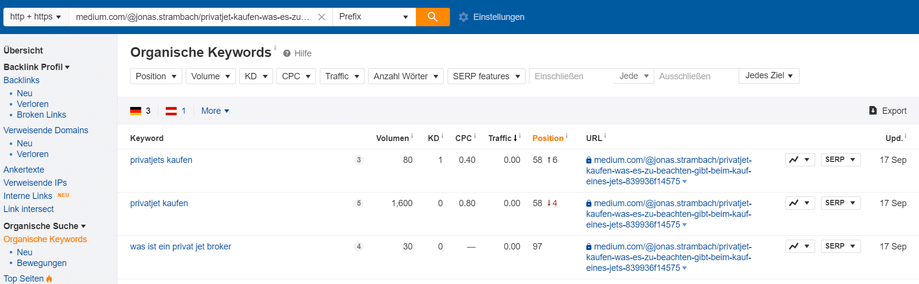Image resolution: width=919 pixels, height=284 pixels.
Task: Open Bewegungen in the sidebar
Action: point(41,263)
